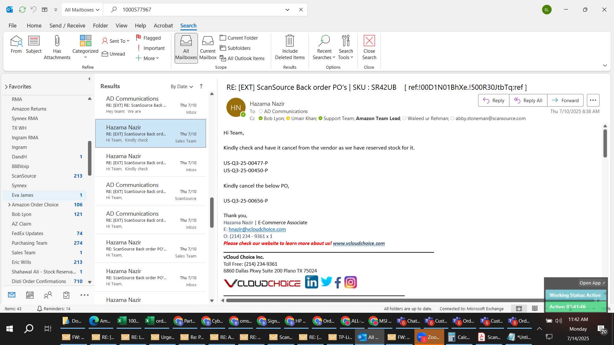Click Reply All on the email
Image resolution: width=614 pixels, height=345 pixels.
(x=528, y=100)
